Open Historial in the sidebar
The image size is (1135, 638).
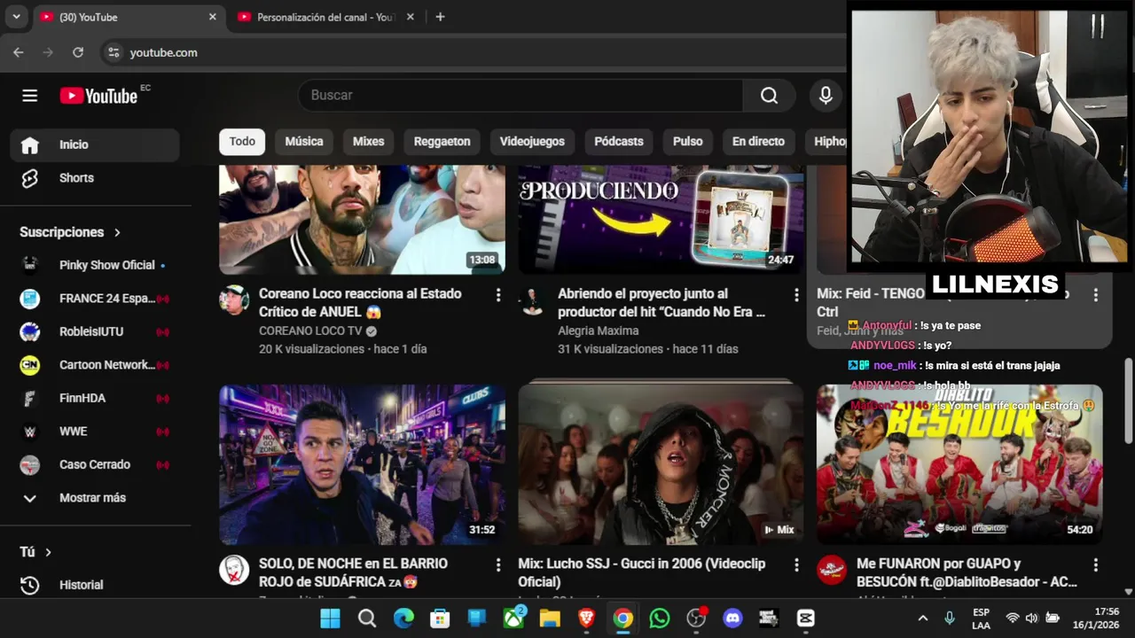coord(95,585)
